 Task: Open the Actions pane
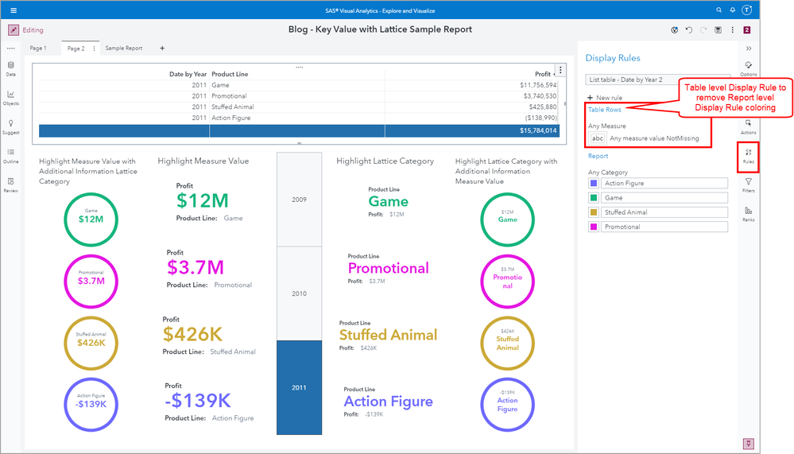point(749,126)
